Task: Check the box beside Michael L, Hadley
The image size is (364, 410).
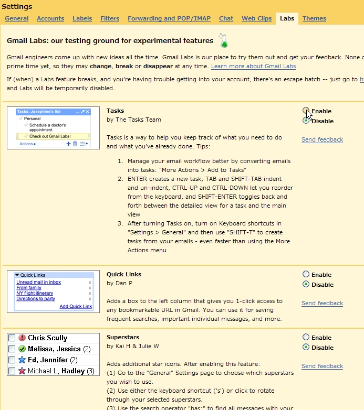Action: [12, 371]
